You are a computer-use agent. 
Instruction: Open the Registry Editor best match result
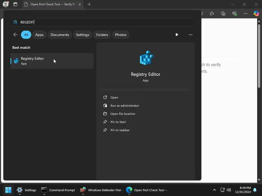tap(52, 61)
